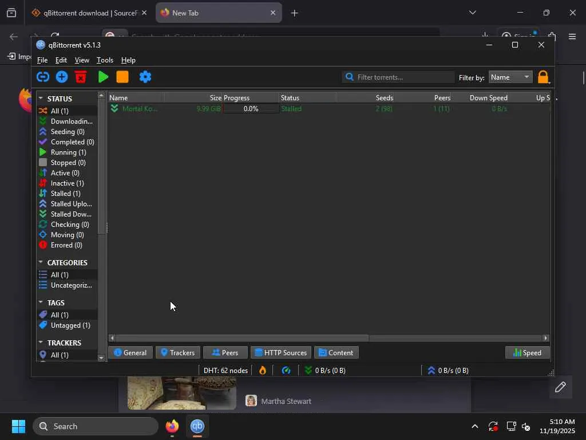Select the Completed (0) filter
Image resolution: width=586 pixels, height=440 pixels.
[68, 142]
